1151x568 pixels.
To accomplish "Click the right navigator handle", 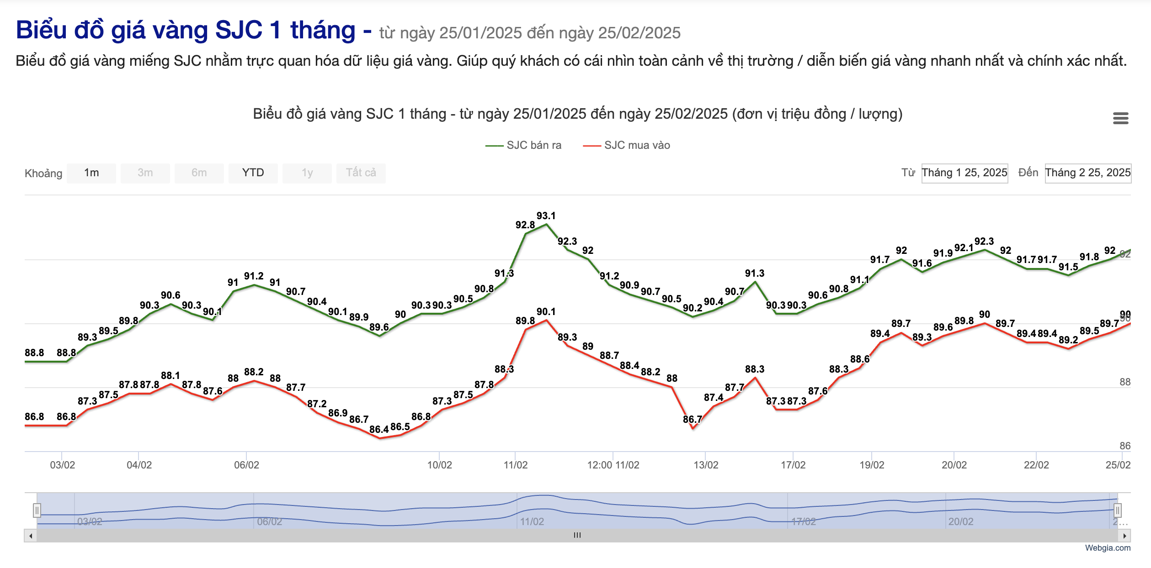I will click(1117, 510).
